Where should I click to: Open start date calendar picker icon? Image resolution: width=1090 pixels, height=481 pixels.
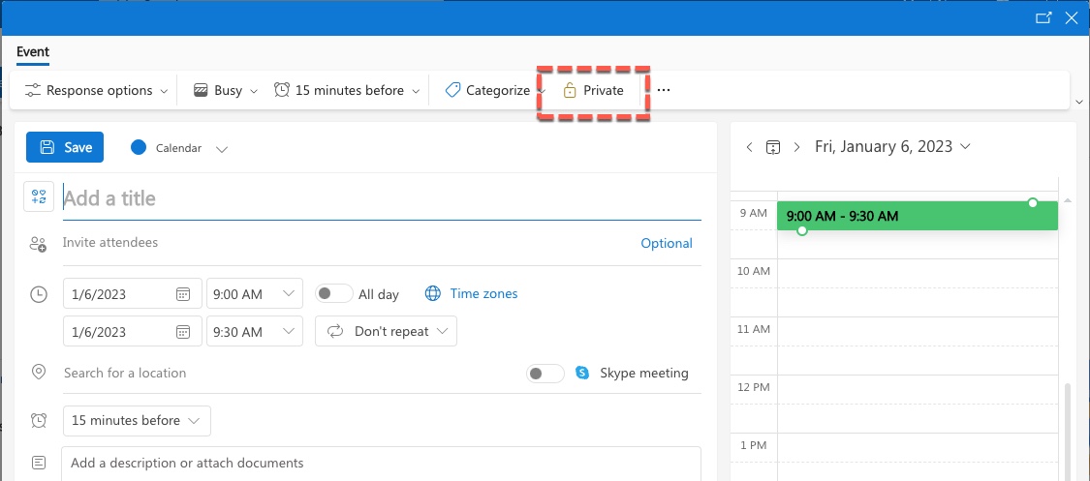pos(183,294)
